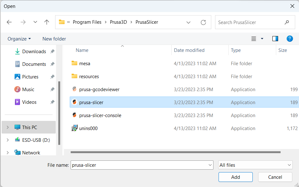Select the prusa-slicer-console application

coord(100,115)
